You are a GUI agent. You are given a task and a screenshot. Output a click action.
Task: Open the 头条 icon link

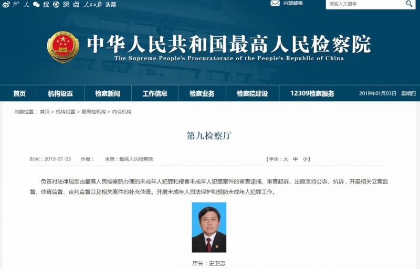click(111, 5)
